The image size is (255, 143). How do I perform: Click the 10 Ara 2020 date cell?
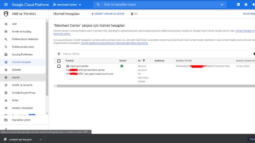(x=243, y=66)
